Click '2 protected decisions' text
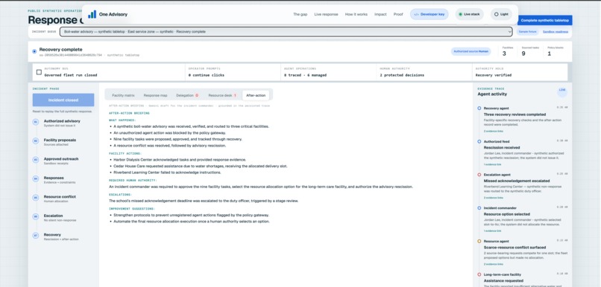The image size is (601, 287). click(x=402, y=75)
